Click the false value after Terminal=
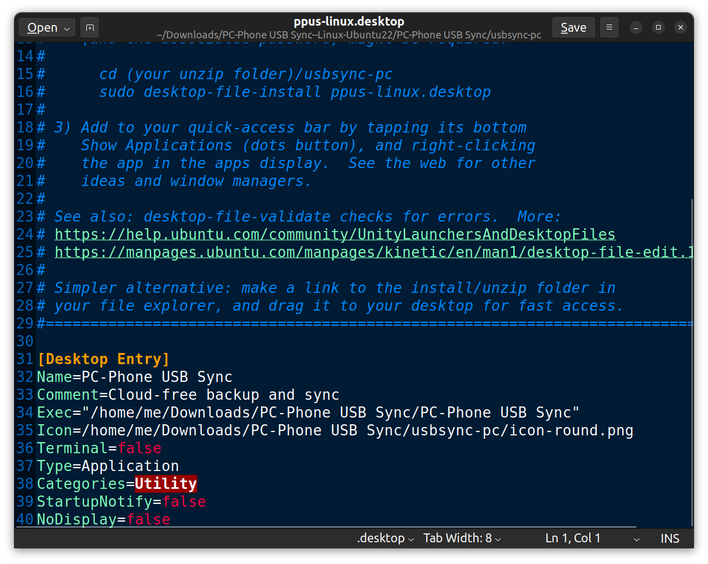 pos(139,448)
